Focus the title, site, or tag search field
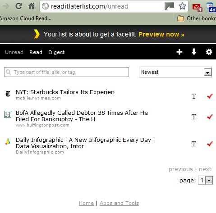216x213 pixels. click(x=66, y=72)
